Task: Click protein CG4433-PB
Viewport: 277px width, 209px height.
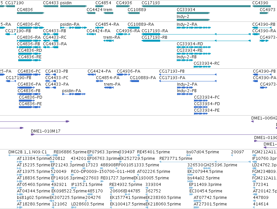Action: (x=57, y=71)
